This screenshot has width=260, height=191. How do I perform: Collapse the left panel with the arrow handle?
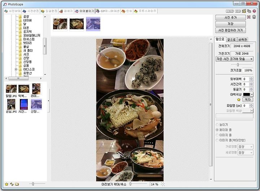[48, 101]
